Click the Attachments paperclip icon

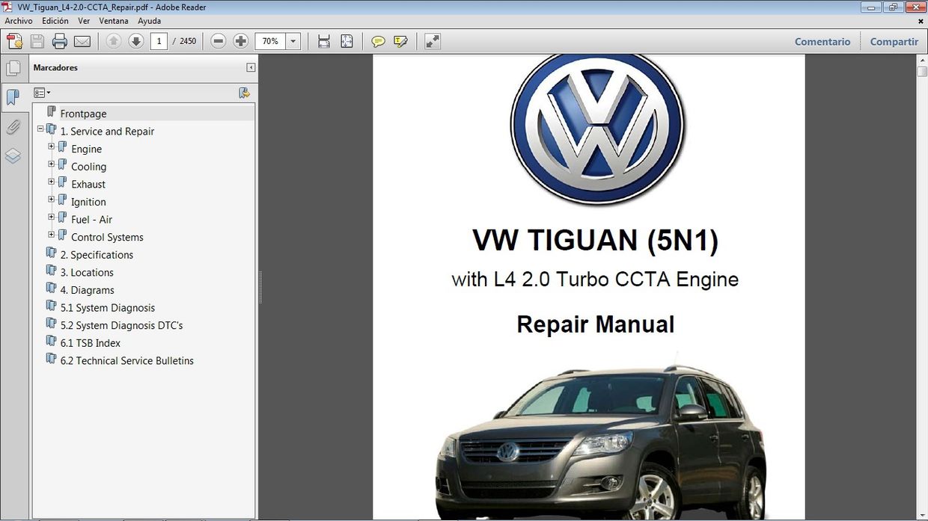[13, 127]
